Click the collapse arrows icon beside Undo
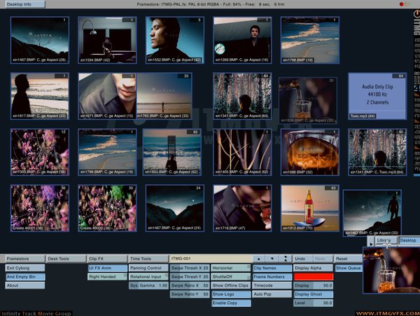The image size is (420, 316). click(x=285, y=259)
